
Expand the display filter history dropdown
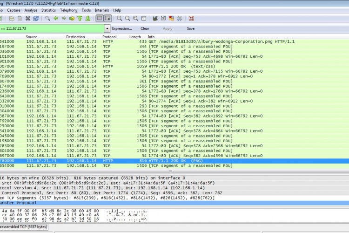point(107,28)
